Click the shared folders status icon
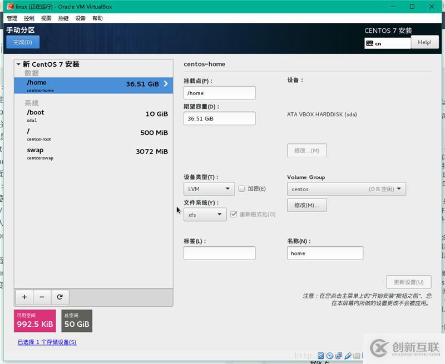445x364 pixels. click(x=357, y=356)
